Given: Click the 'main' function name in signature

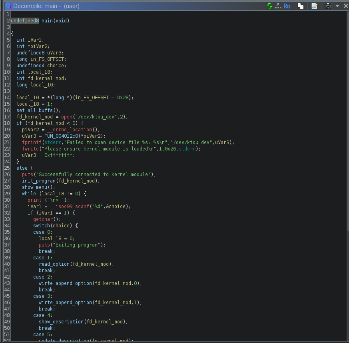Looking at the screenshot, I should (x=47, y=21).
